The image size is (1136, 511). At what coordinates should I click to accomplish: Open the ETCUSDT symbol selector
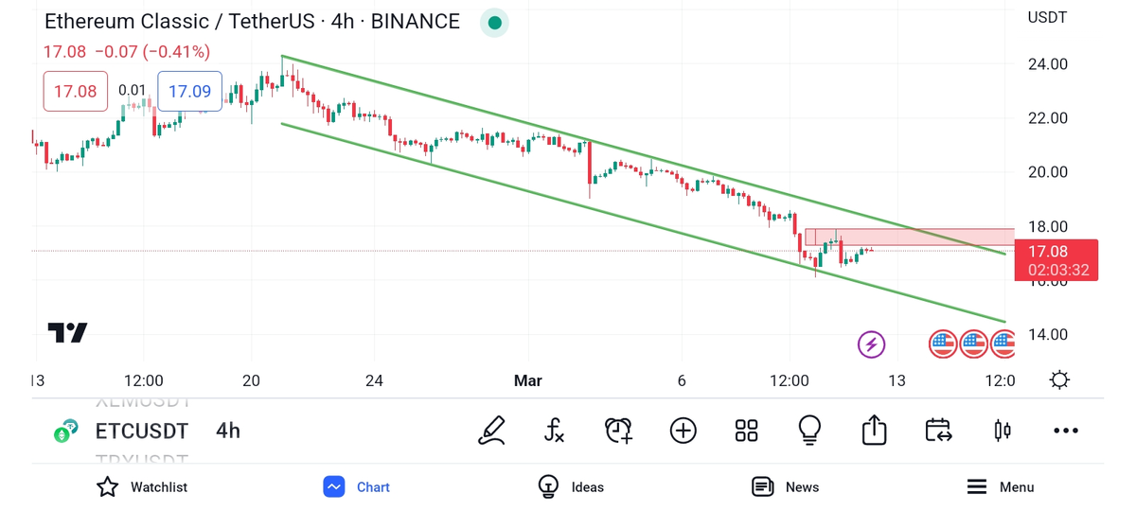point(141,432)
